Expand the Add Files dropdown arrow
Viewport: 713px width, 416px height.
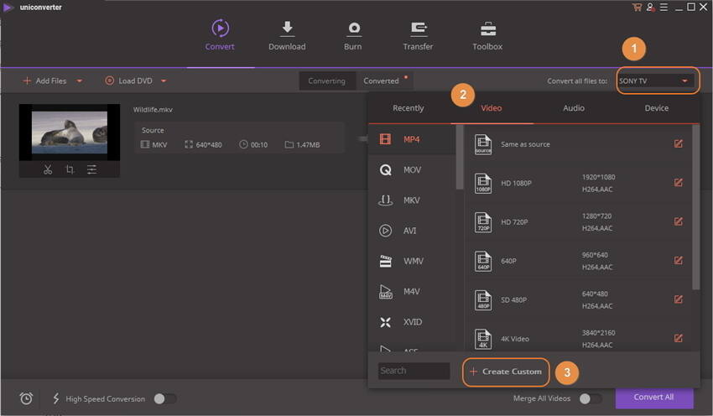[x=80, y=81]
